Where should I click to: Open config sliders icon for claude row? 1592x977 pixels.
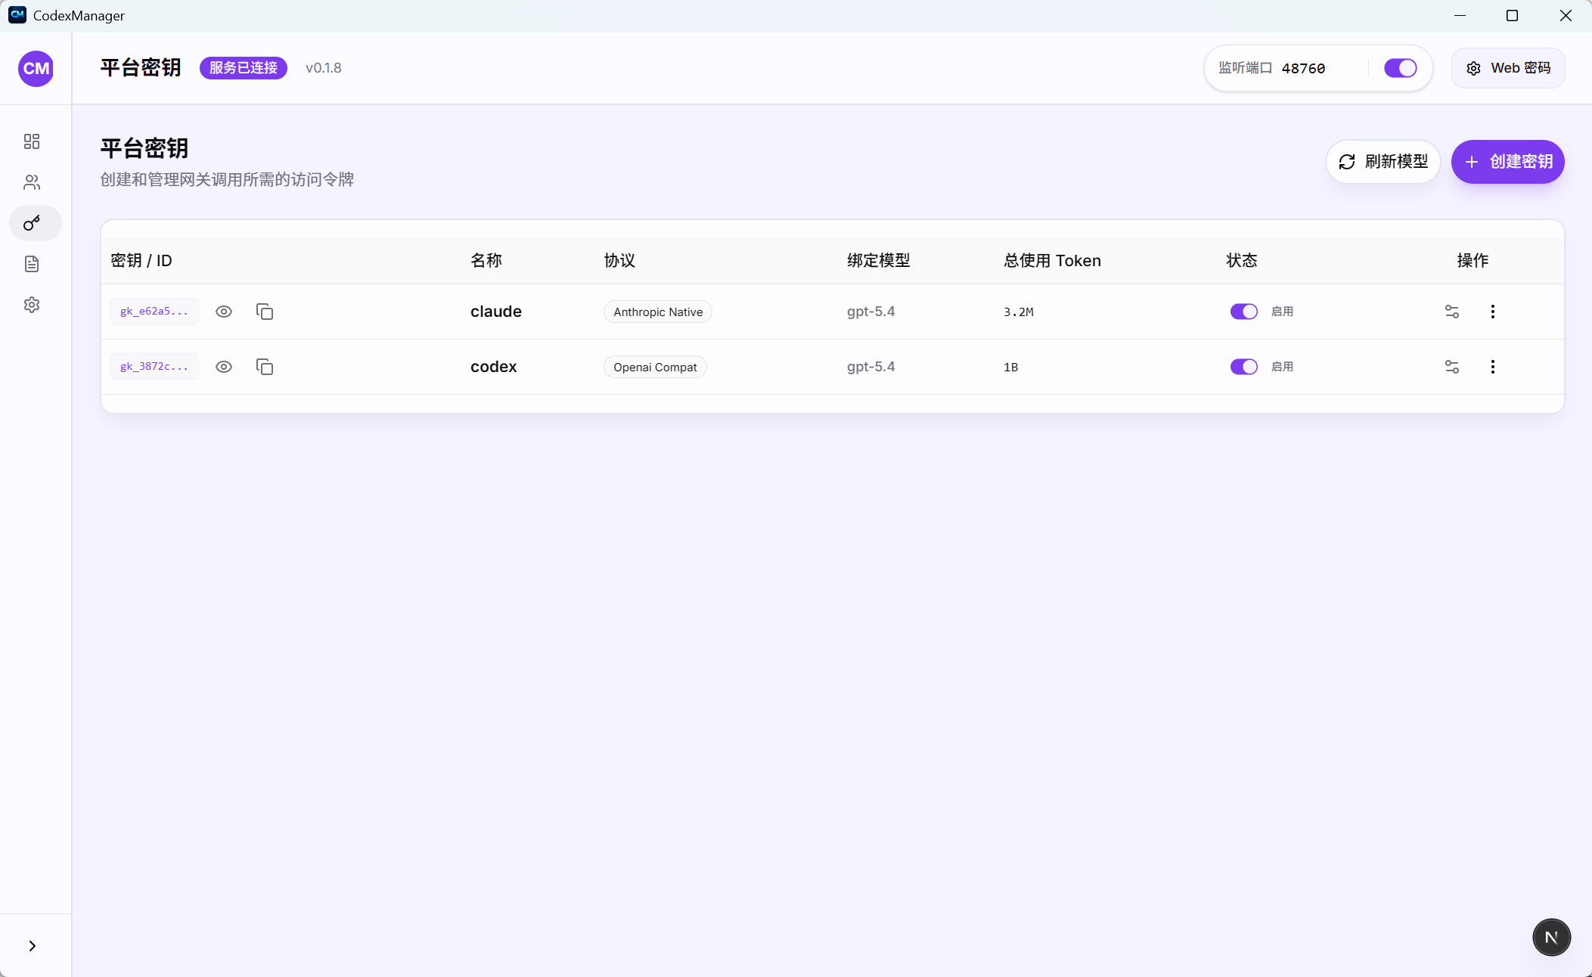tap(1451, 312)
